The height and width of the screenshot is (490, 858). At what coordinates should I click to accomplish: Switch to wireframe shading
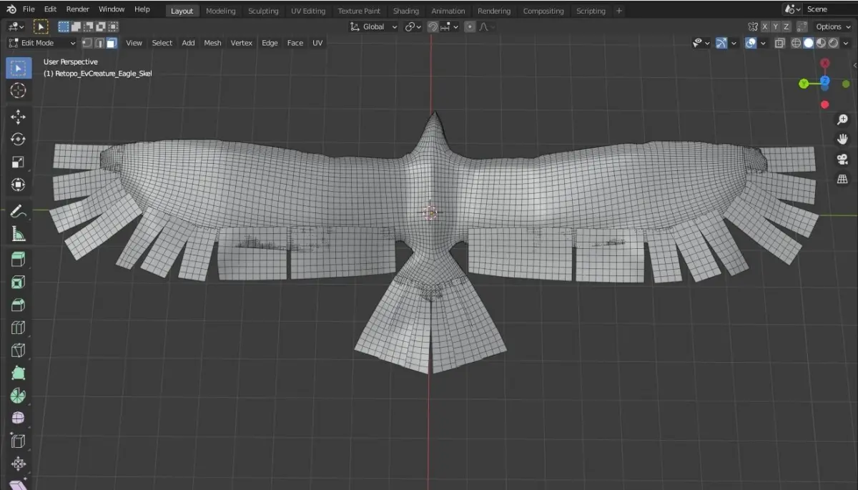pyautogui.click(x=796, y=43)
